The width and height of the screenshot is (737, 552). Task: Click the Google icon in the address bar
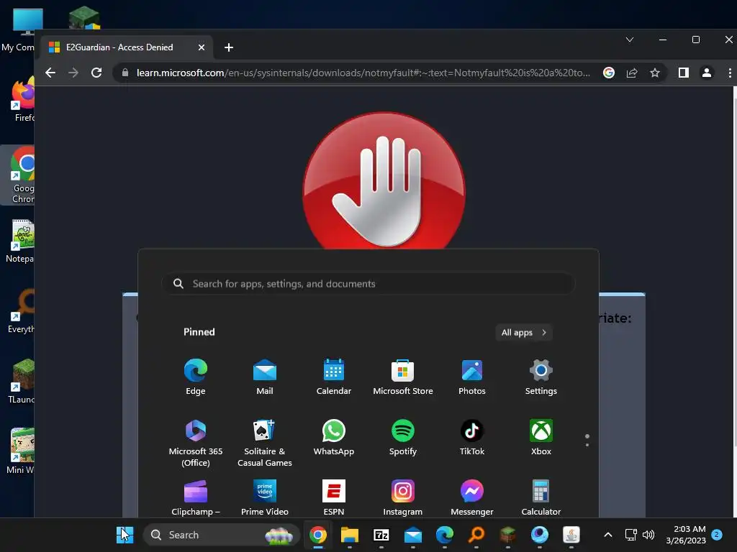coord(609,73)
